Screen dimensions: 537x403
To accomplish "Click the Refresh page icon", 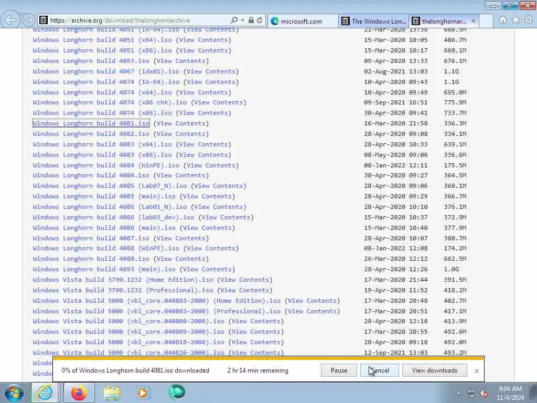I will click(x=260, y=20).
